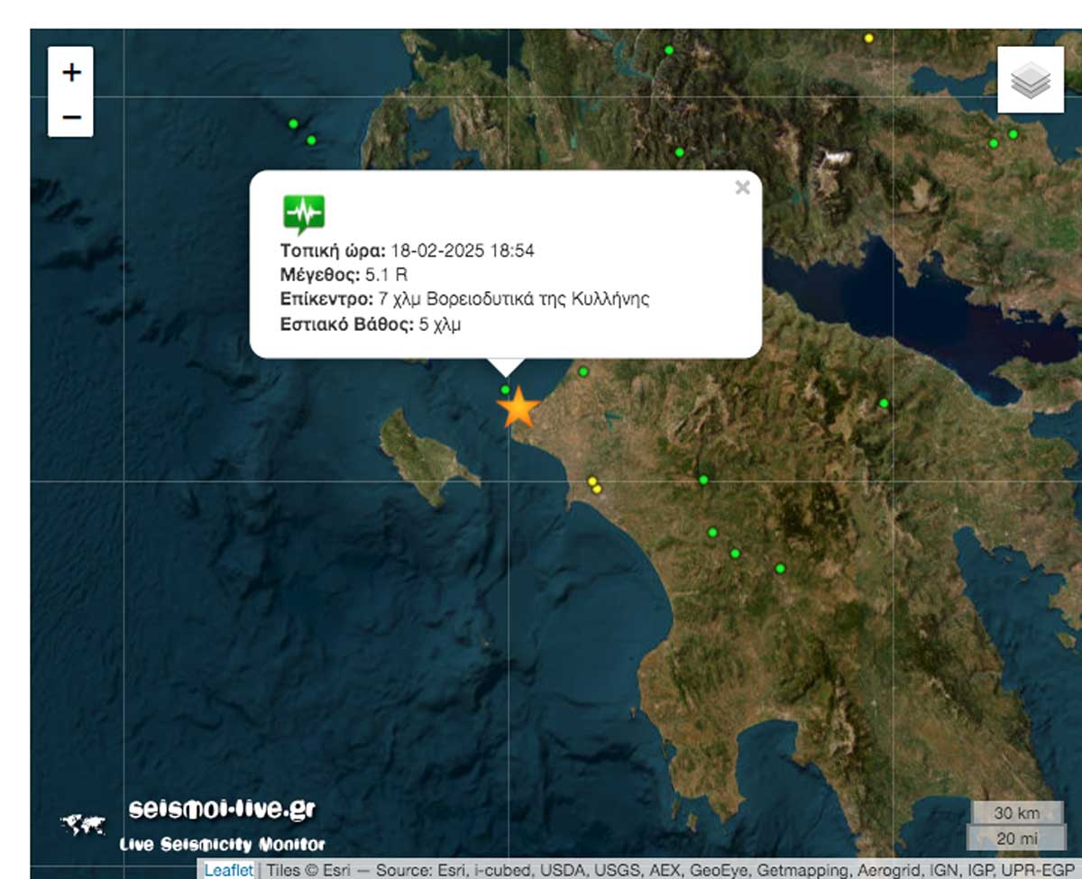Click world map icon beside seismoi-live logo
The width and height of the screenshot is (1082, 879).
pos(83,824)
